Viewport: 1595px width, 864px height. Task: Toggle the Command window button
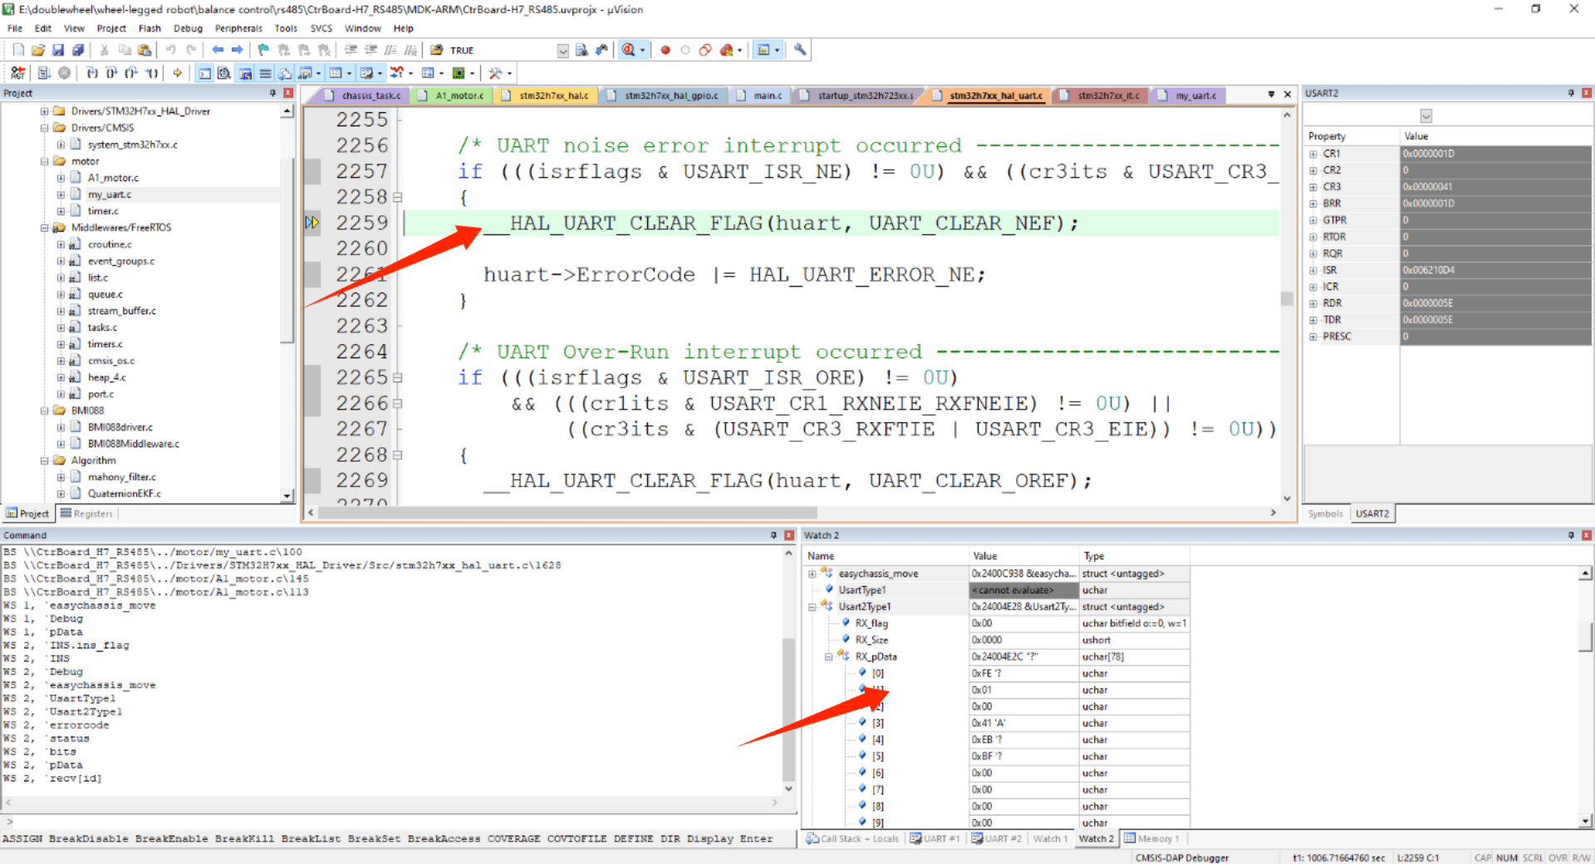coord(204,73)
